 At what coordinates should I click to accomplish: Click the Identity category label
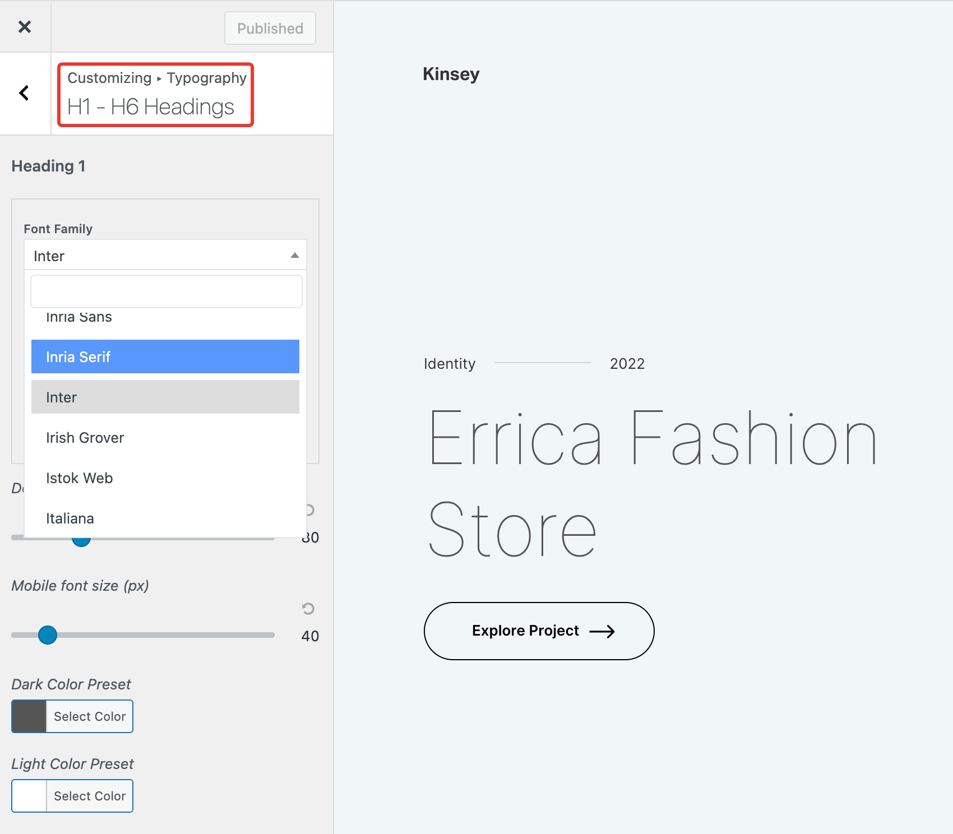[x=449, y=364]
